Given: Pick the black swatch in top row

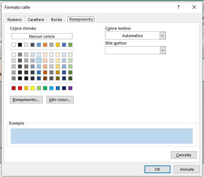Looking at the screenshot, I should click(x=20, y=45).
